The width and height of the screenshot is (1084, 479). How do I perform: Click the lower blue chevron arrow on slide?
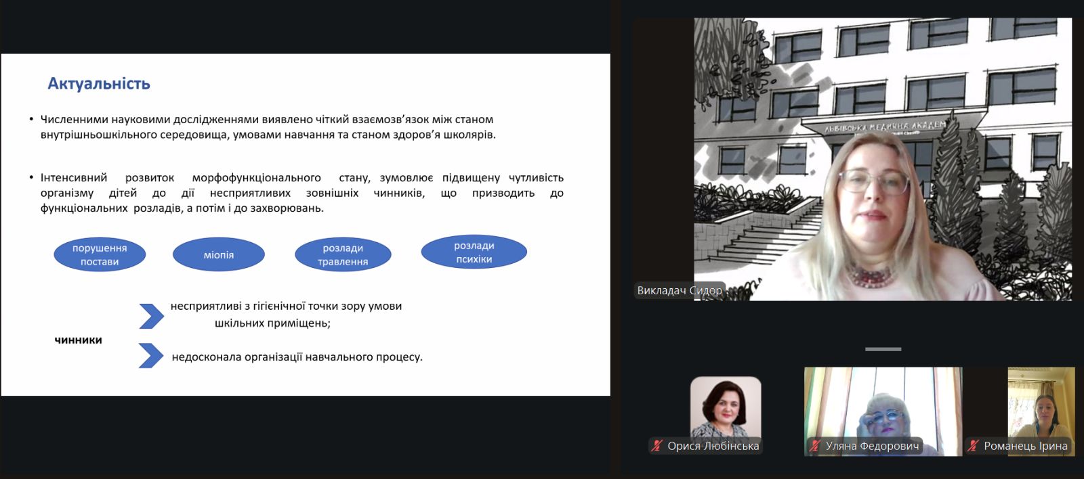click(x=150, y=356)
